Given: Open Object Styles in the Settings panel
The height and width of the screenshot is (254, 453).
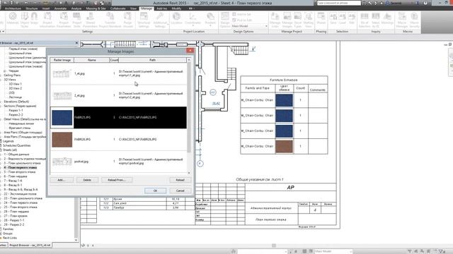Looking at the screenshot, I should click(x=25, y=19).
